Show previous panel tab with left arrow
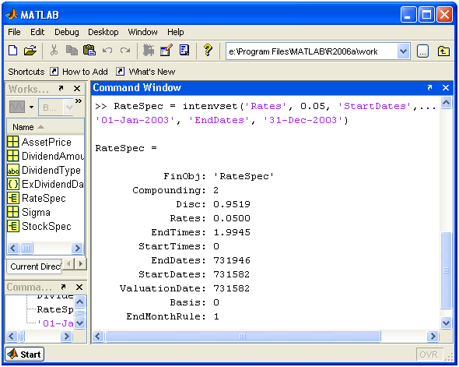Viewport: 459px width, 367px height. (68, 264)
